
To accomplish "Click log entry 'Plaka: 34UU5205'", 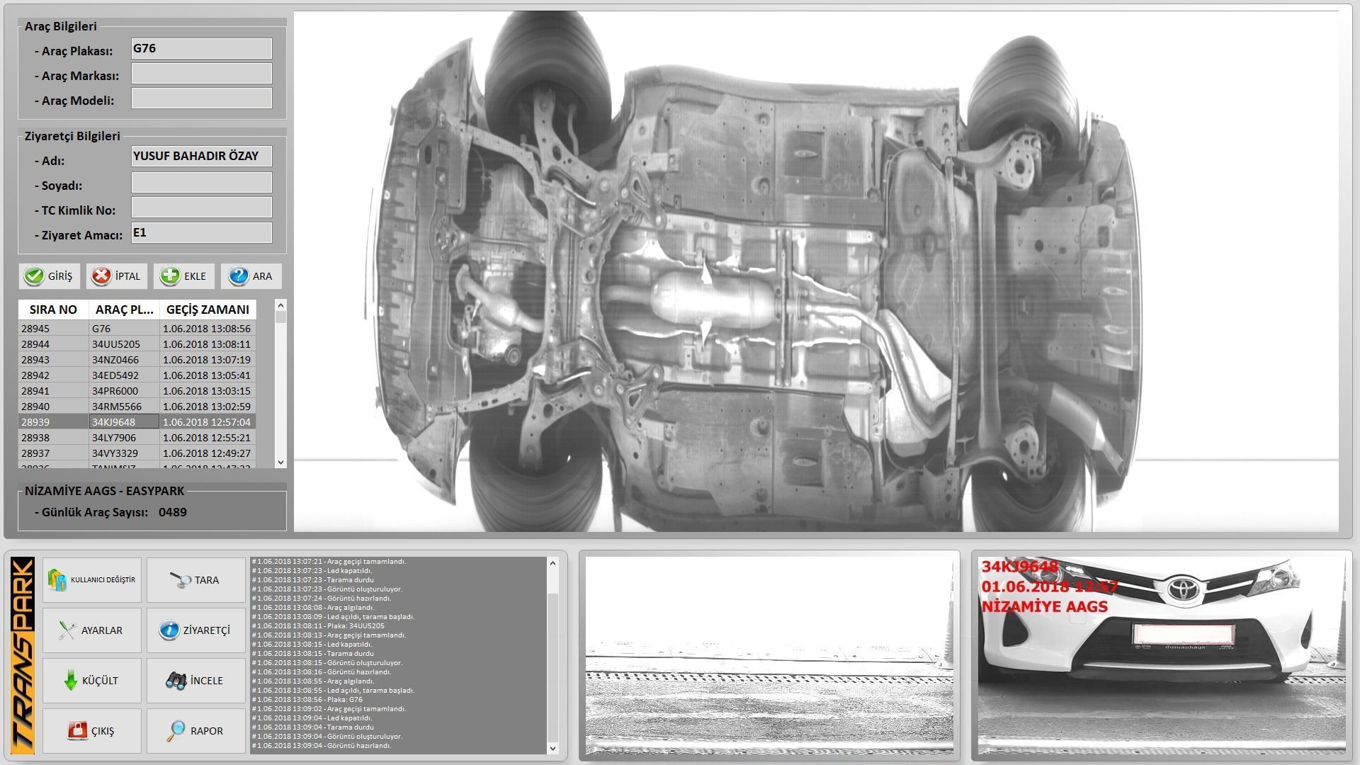I will [x=318, y=626].
